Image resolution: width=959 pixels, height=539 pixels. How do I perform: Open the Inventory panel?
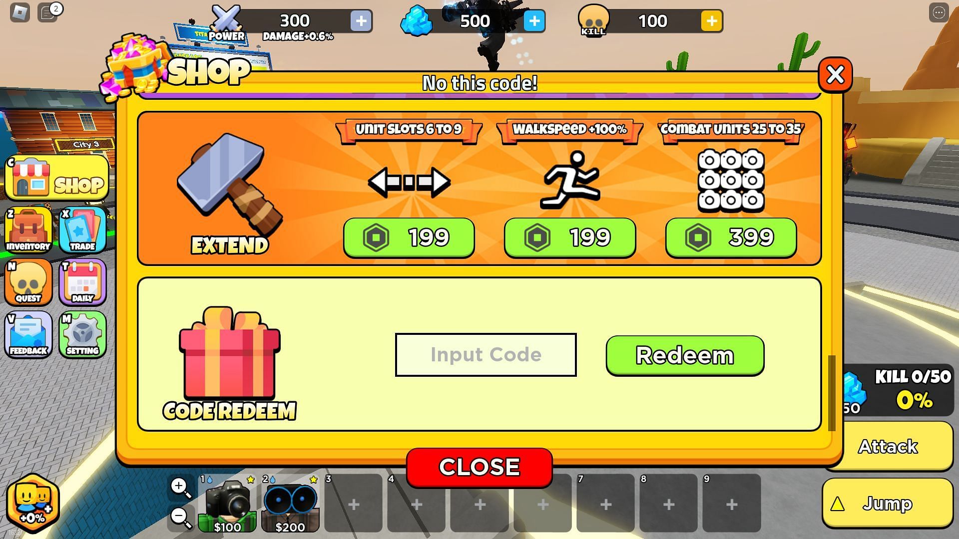click(29, 232)
